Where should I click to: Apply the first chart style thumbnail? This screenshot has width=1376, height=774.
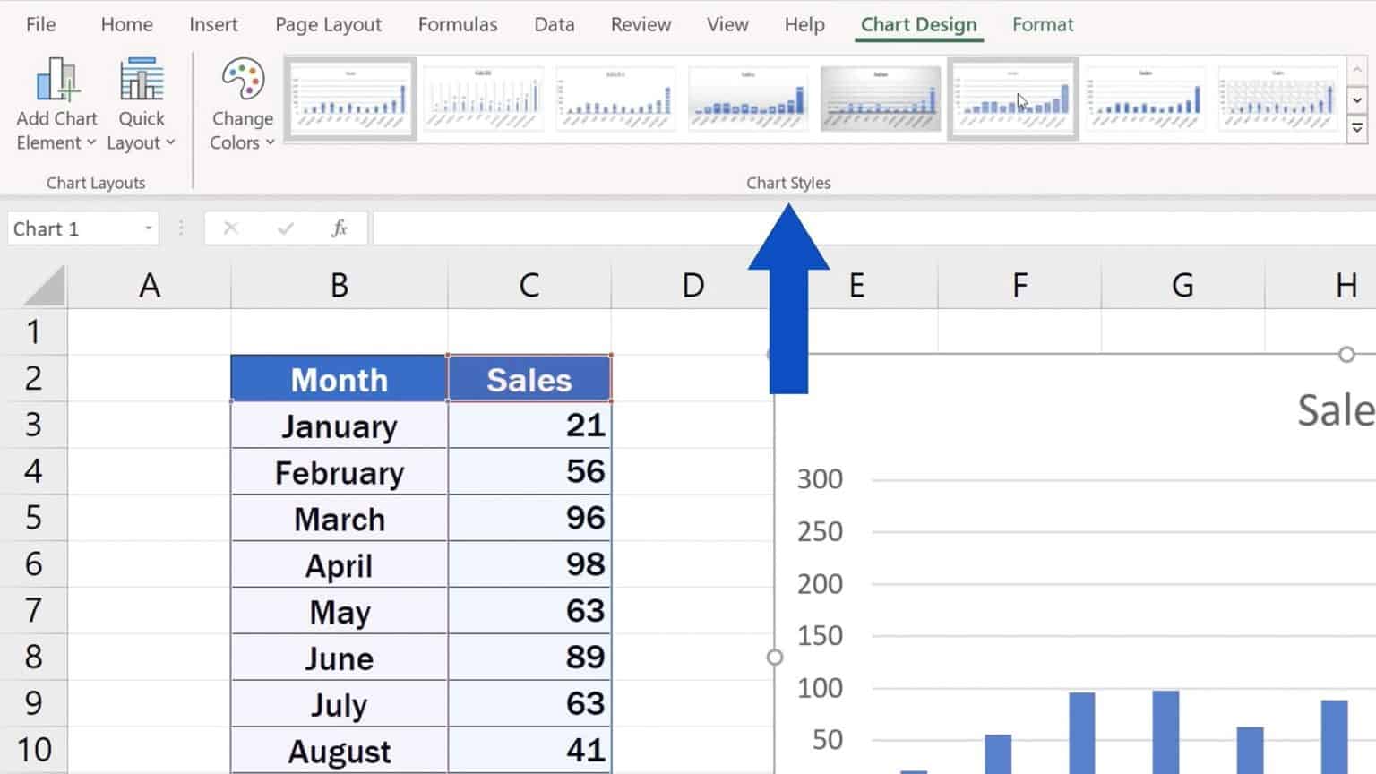[350, 99]
